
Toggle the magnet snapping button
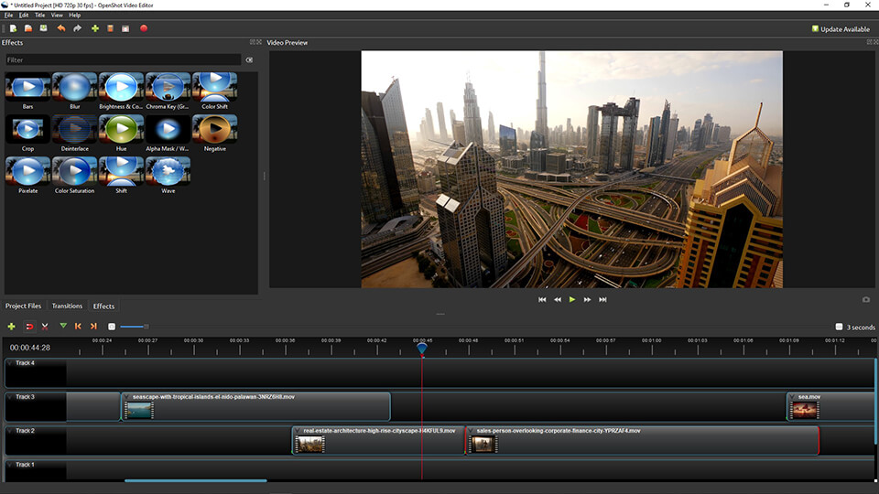(29, 327)
